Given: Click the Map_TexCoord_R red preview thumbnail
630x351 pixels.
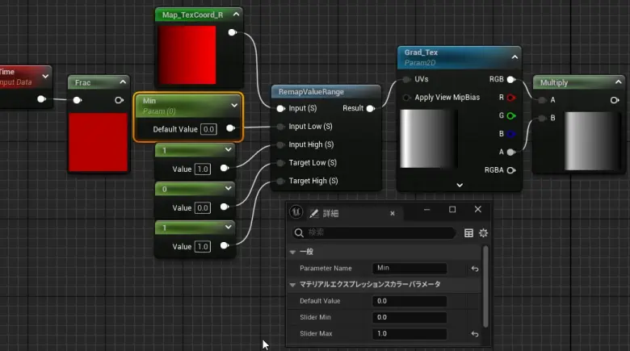Looking at the screenshot, I should coord(187,54).
